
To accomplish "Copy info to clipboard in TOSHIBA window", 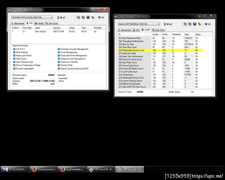I will pos(78,17).
